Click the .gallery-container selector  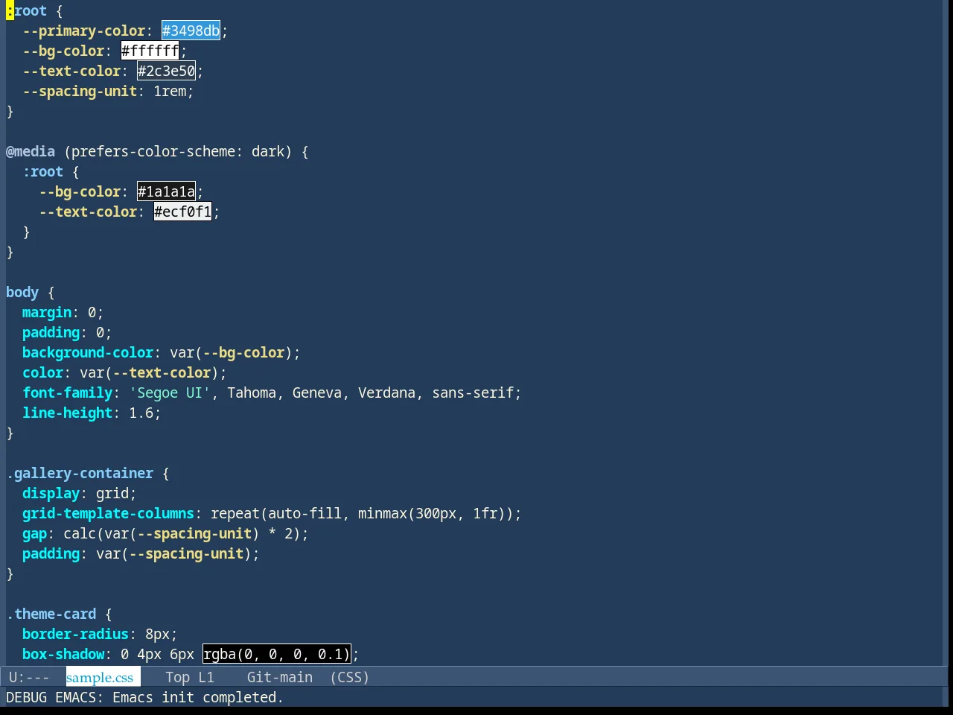click(80, 473)
